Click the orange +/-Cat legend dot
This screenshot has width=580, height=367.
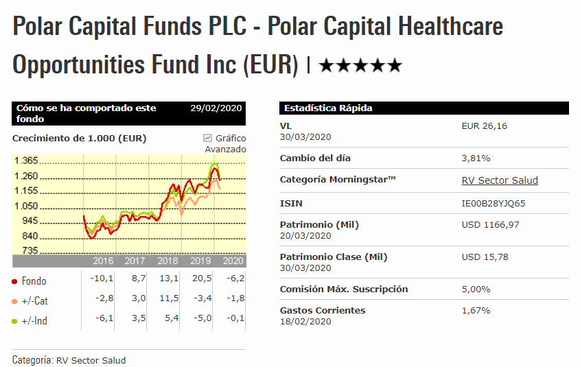tap(15, 301)
